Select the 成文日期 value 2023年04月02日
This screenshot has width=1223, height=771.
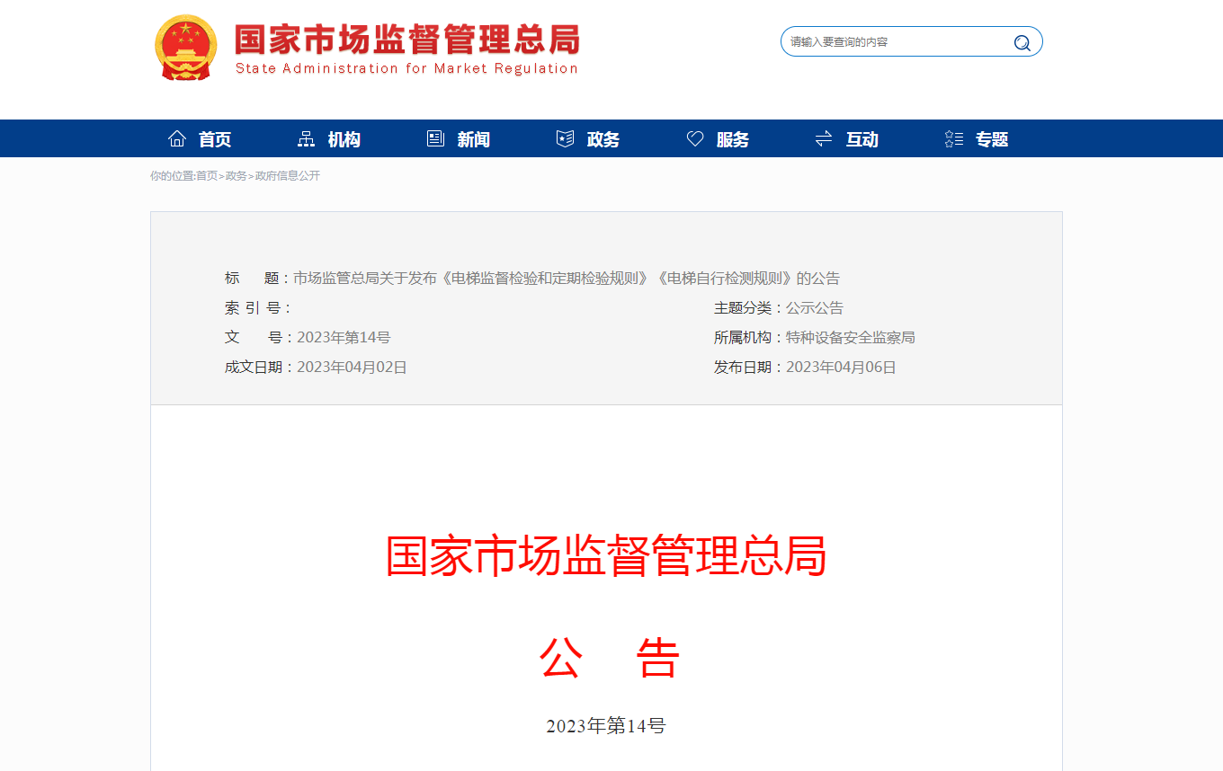(352, 368)
